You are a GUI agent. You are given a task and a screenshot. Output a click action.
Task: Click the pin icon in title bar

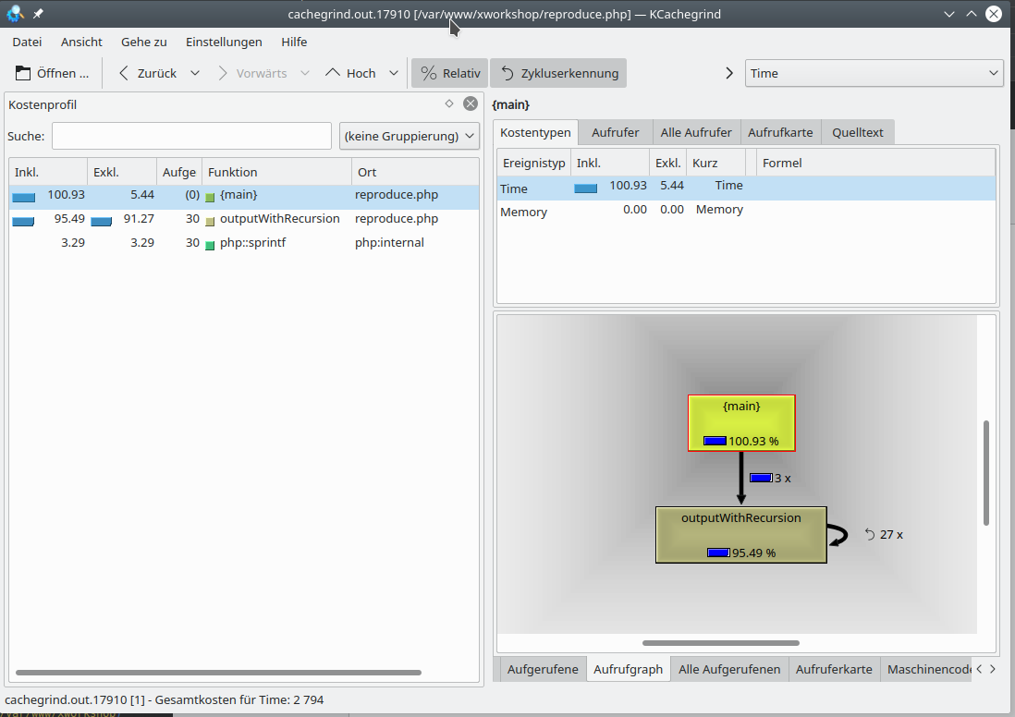click(39, 14)
